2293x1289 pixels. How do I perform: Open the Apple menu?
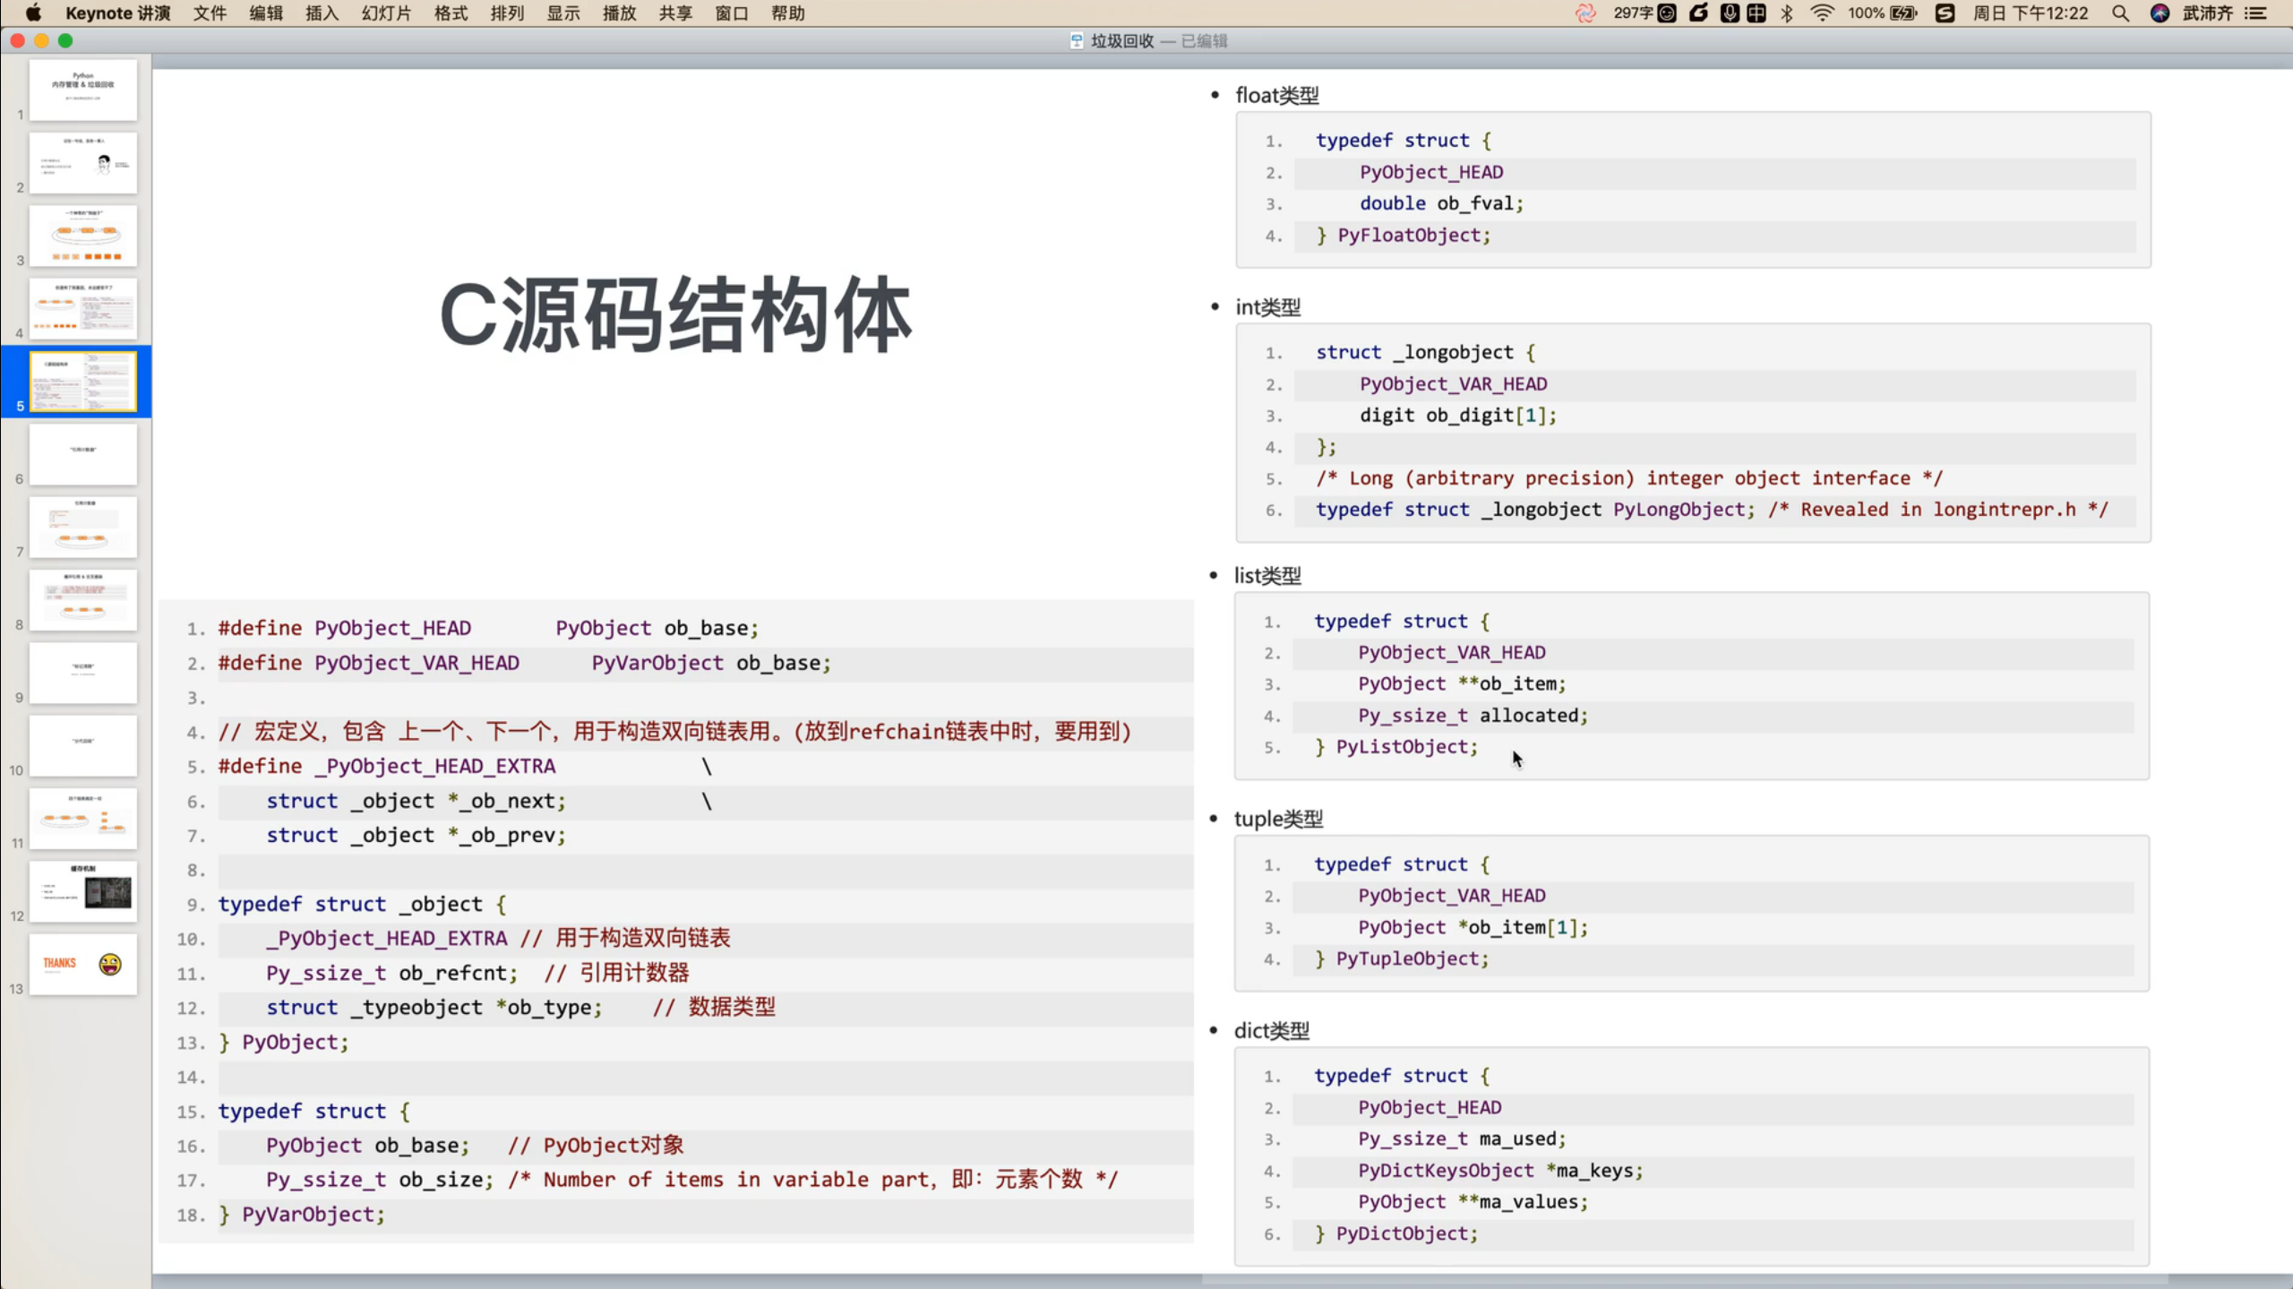33,13
